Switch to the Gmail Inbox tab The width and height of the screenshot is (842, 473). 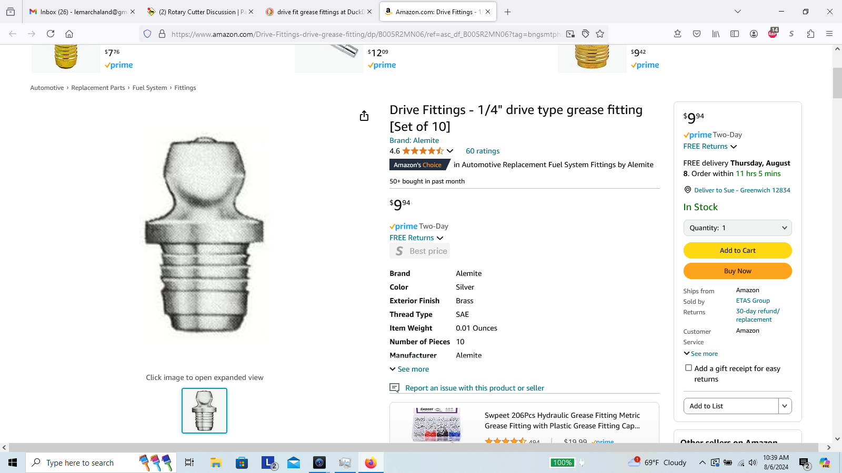(x=79, y=12)
